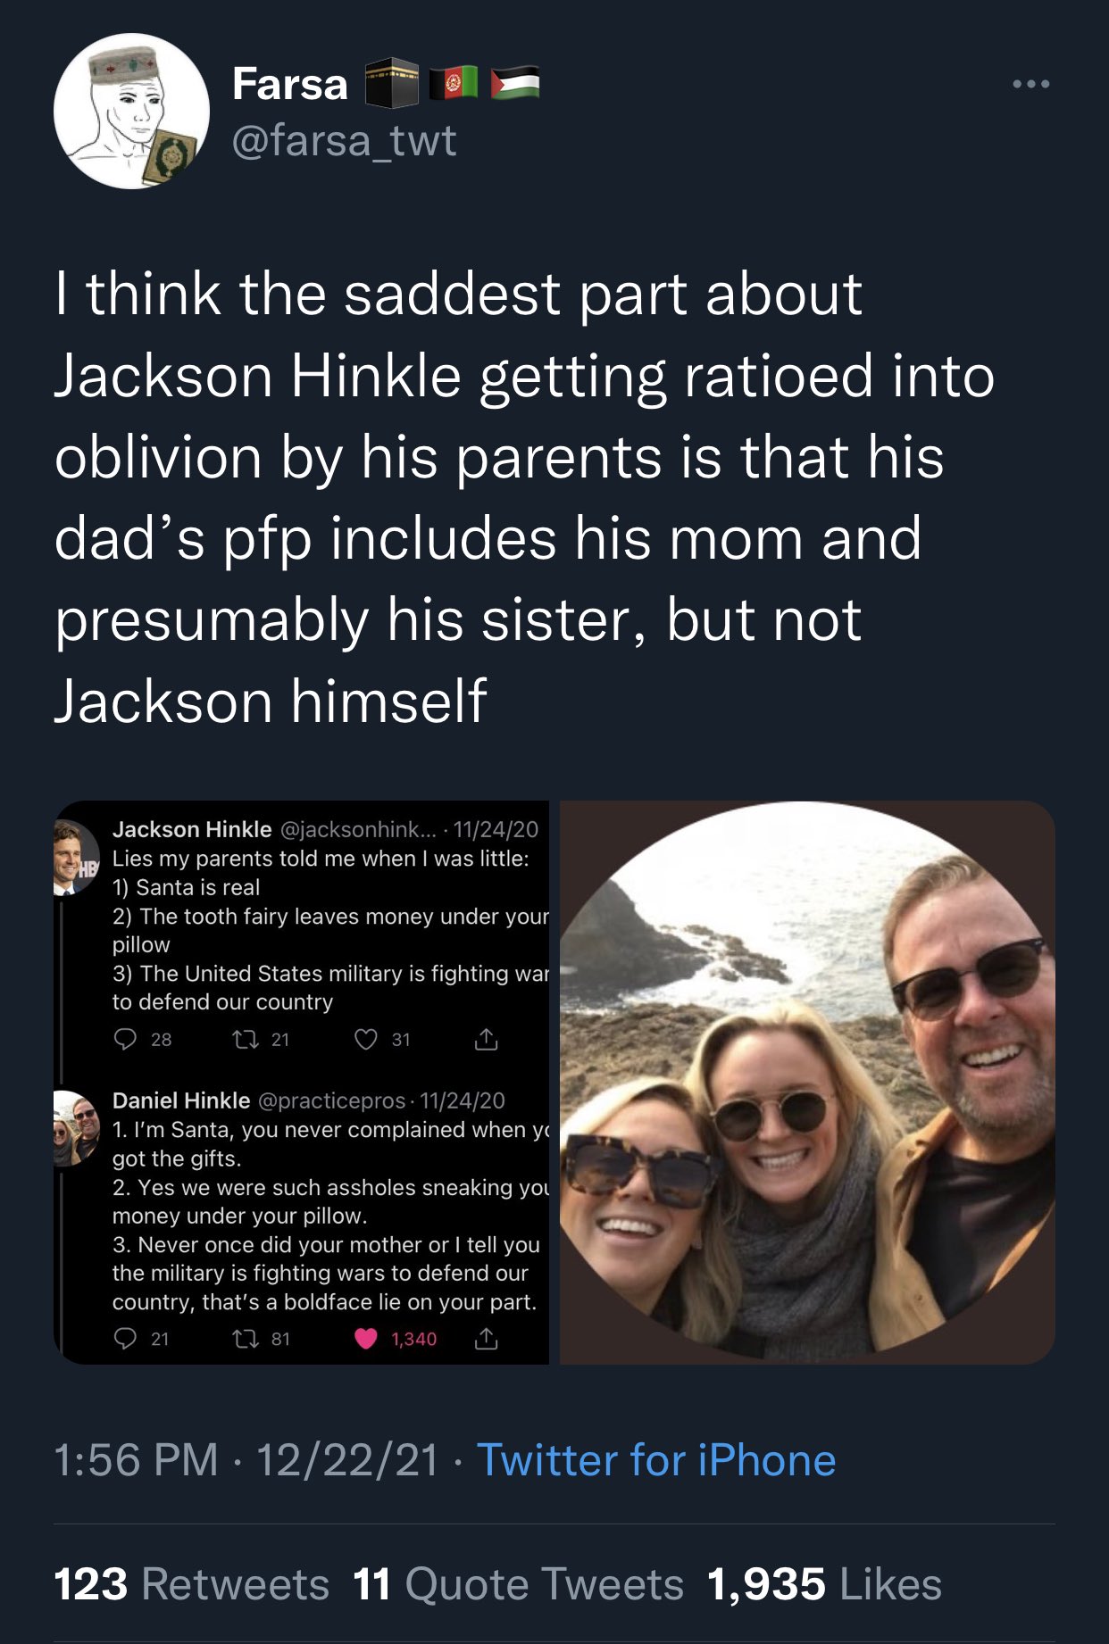Like Jackson Hinkle's tweet with the heart icon
This screenshot has width=1109, height=1644.
[366, 1039]
